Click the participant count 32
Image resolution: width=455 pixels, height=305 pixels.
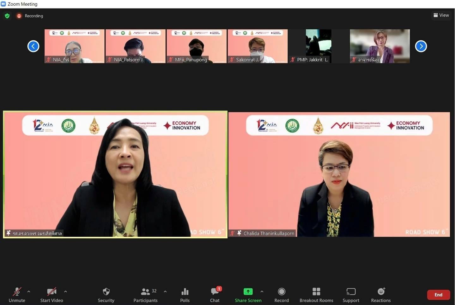[154, 291]
